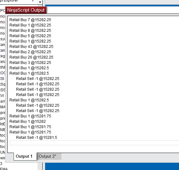The width and height of the screenshot is (179, 170).
Task: Select the NinjaScript Output window title tab
Action: click(x=26, y=10)
